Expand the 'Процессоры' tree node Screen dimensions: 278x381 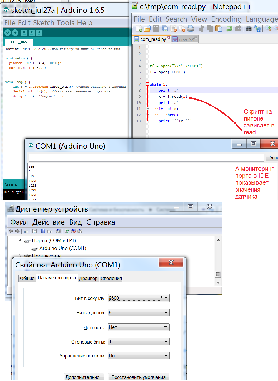[20, 255]
